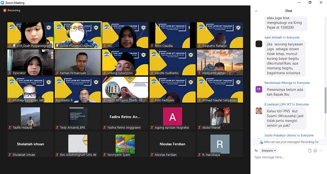327x174 pixels.
Task: Select Susilo Prasetyo Utomo's video tile
Action: [78, 35]
